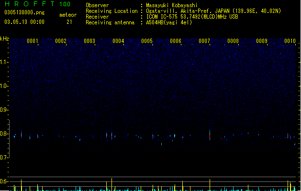Click the 0305130000.png file name

pos(24,12)
